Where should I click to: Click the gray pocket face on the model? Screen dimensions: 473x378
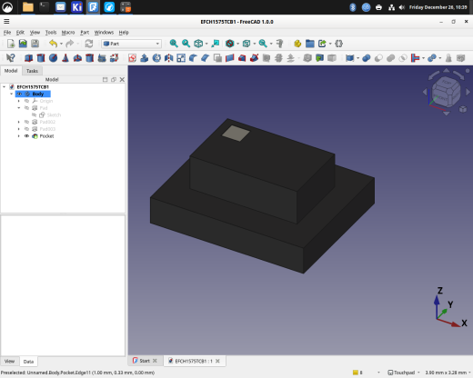(x=236, y=134)
